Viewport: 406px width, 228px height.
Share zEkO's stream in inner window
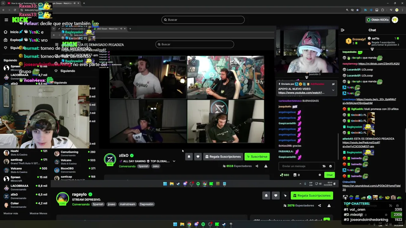257,166
